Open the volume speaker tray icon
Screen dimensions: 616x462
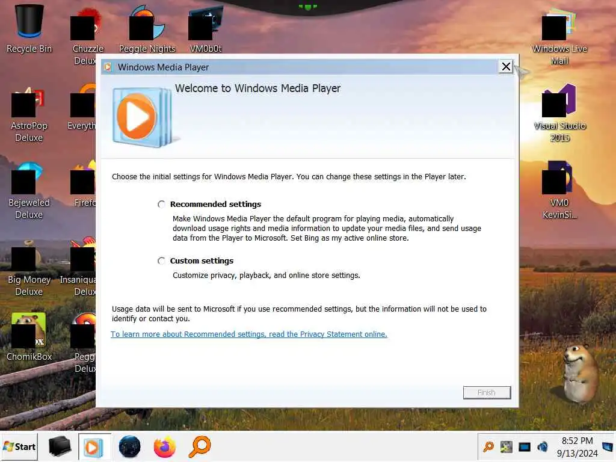click(x=543, y=447)
